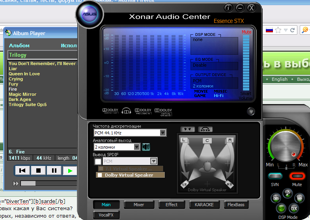Viewport: 310px width, 220px height.
Task: Test speakers with the green speaker icon
Action: pyautogui.click(x=146, y=147)
